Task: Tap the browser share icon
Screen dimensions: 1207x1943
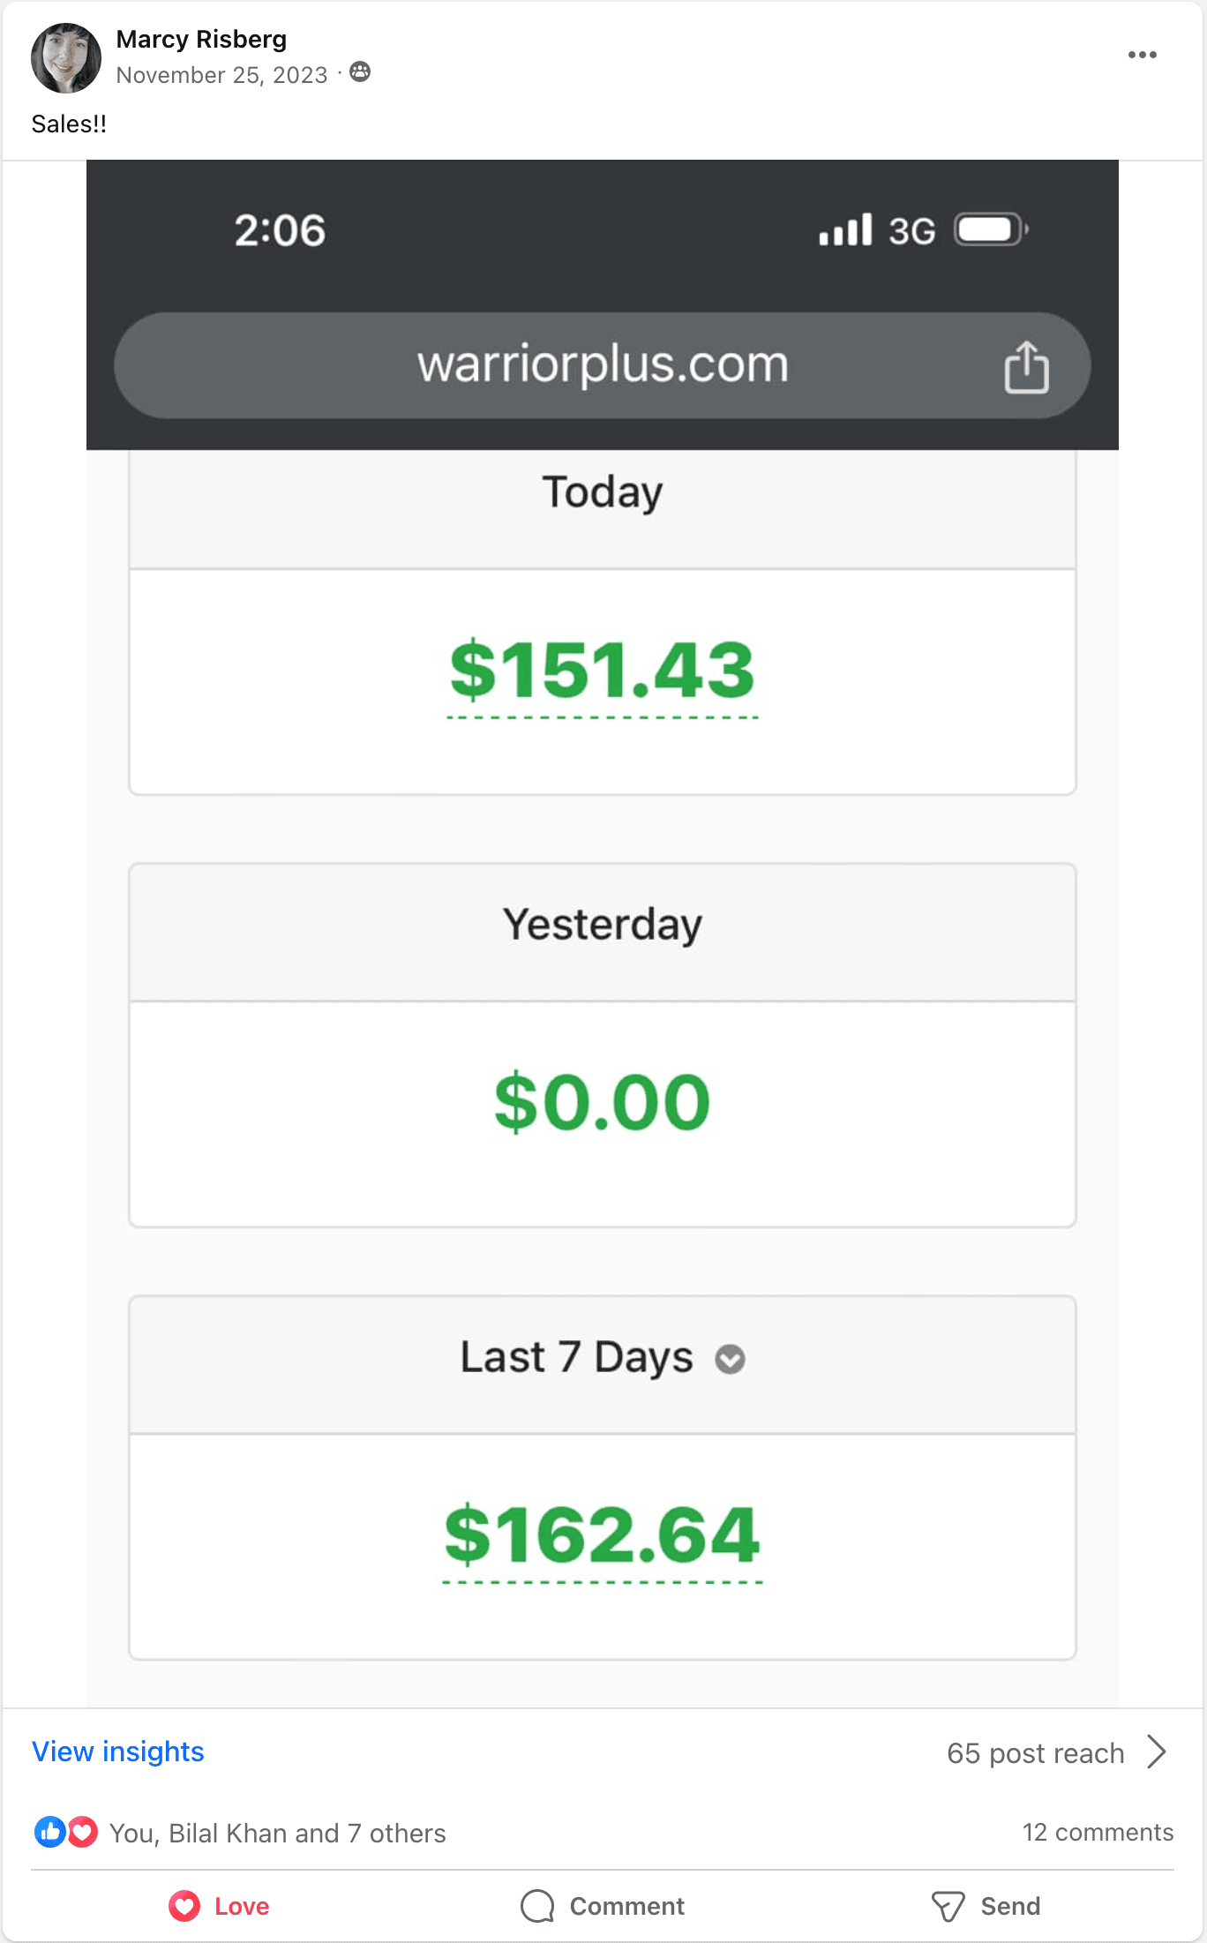Action: point(1026,366)
